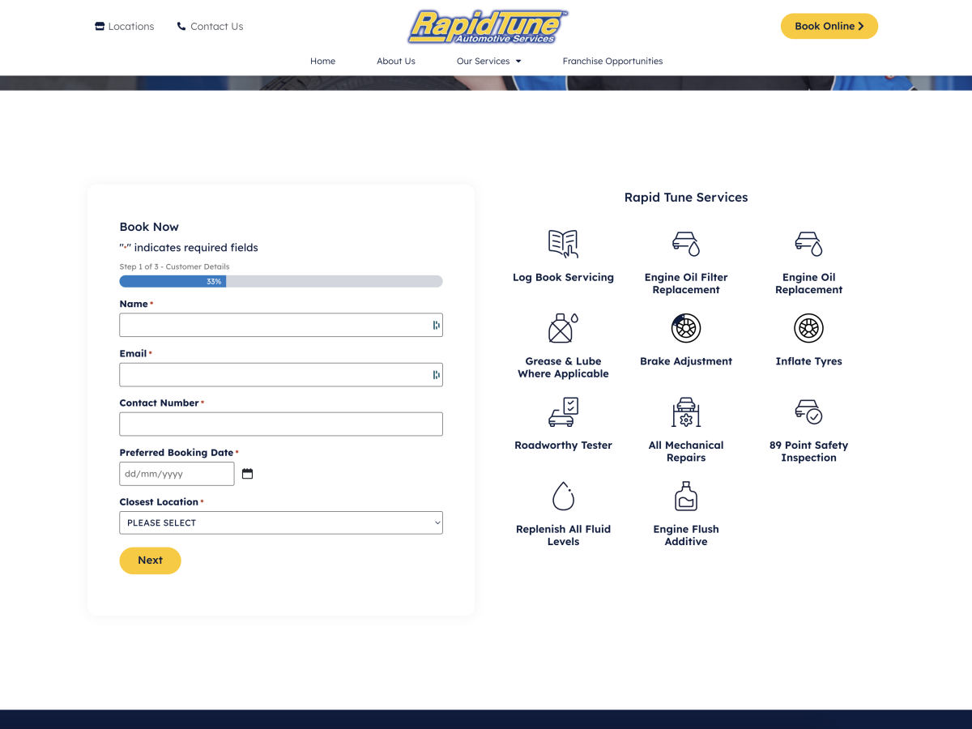Click the RapidTune logo
This screenshot has width=972, height=729.
click(488, 27)
